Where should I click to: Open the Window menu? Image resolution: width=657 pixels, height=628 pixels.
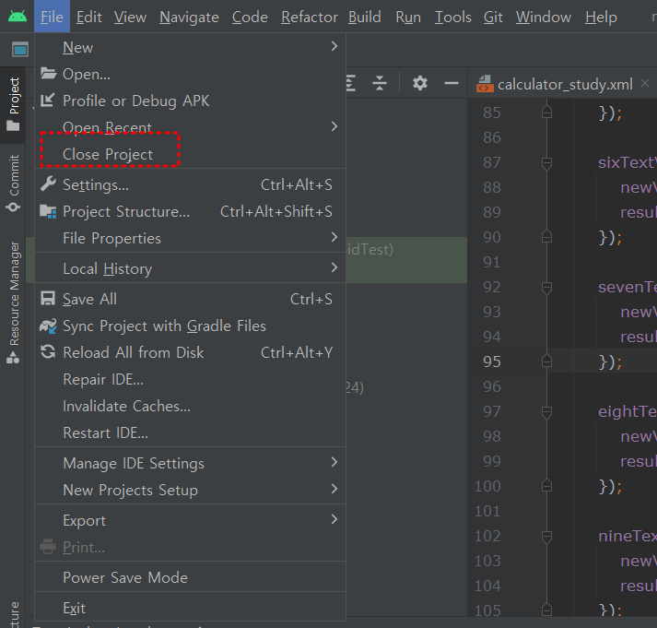544,18
